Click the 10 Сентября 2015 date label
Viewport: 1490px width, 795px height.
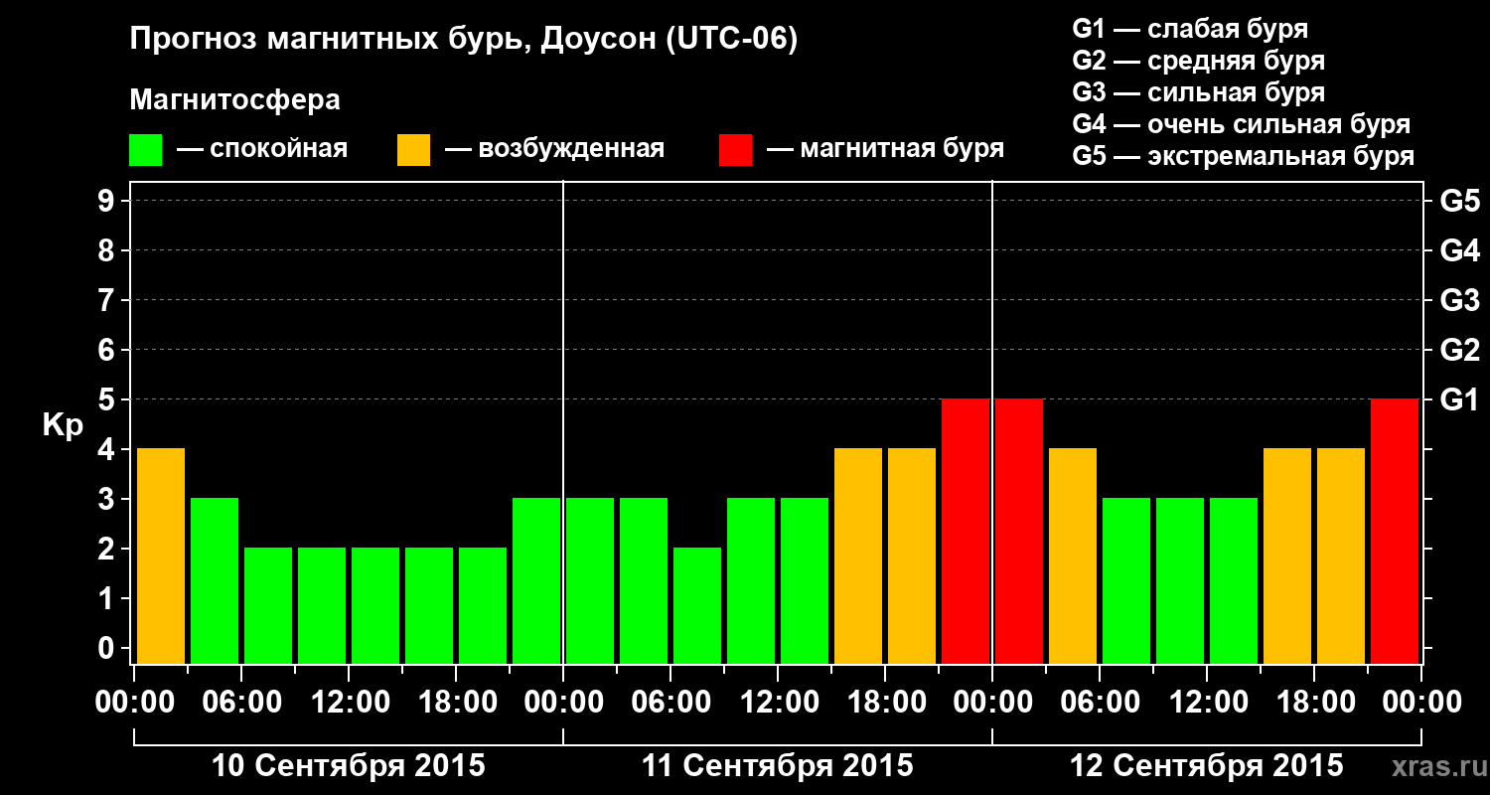coord(349,766)
